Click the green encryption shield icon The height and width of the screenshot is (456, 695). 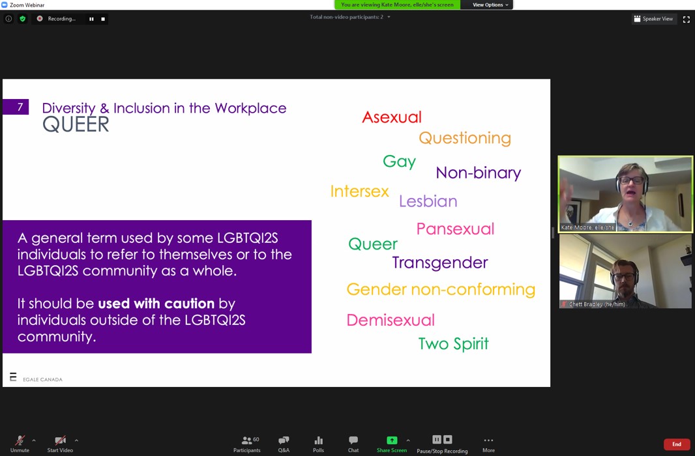click(x=23, y=19)
